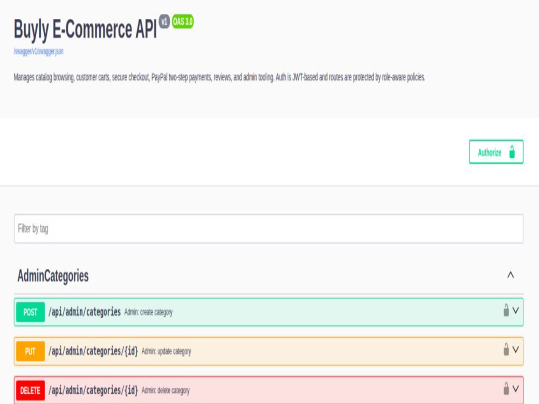Expand the DELETE category chevron
539x404 pixels.
(x=516, y=389)
